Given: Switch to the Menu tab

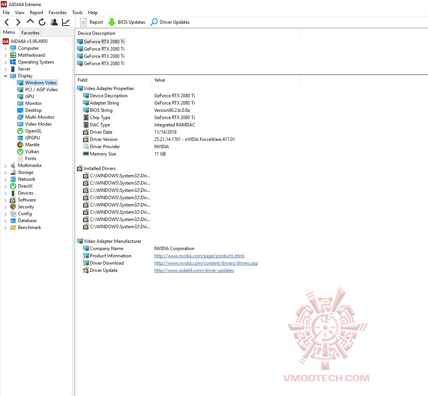Looking at the screenshot, I should click(9, 32).
